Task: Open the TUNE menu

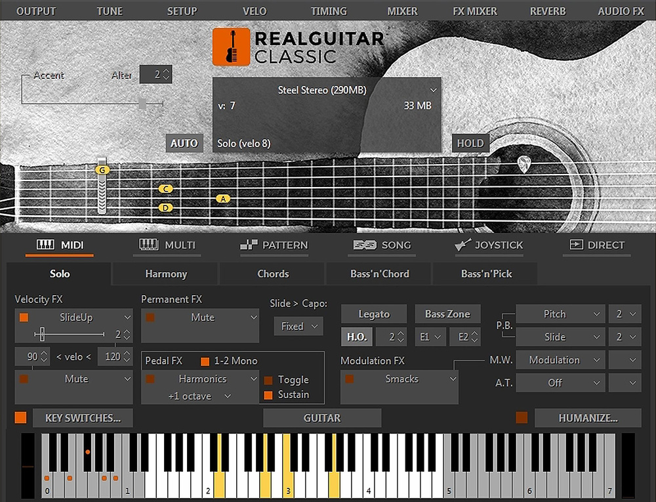Action: coord(110,11)
